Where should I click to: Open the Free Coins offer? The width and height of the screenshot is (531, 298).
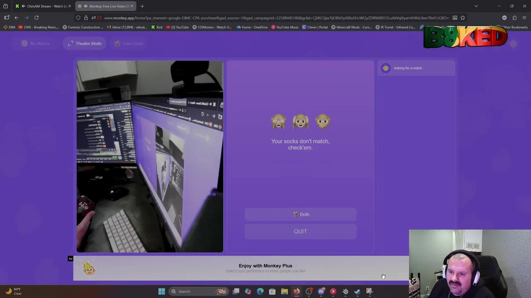[128, 43]
